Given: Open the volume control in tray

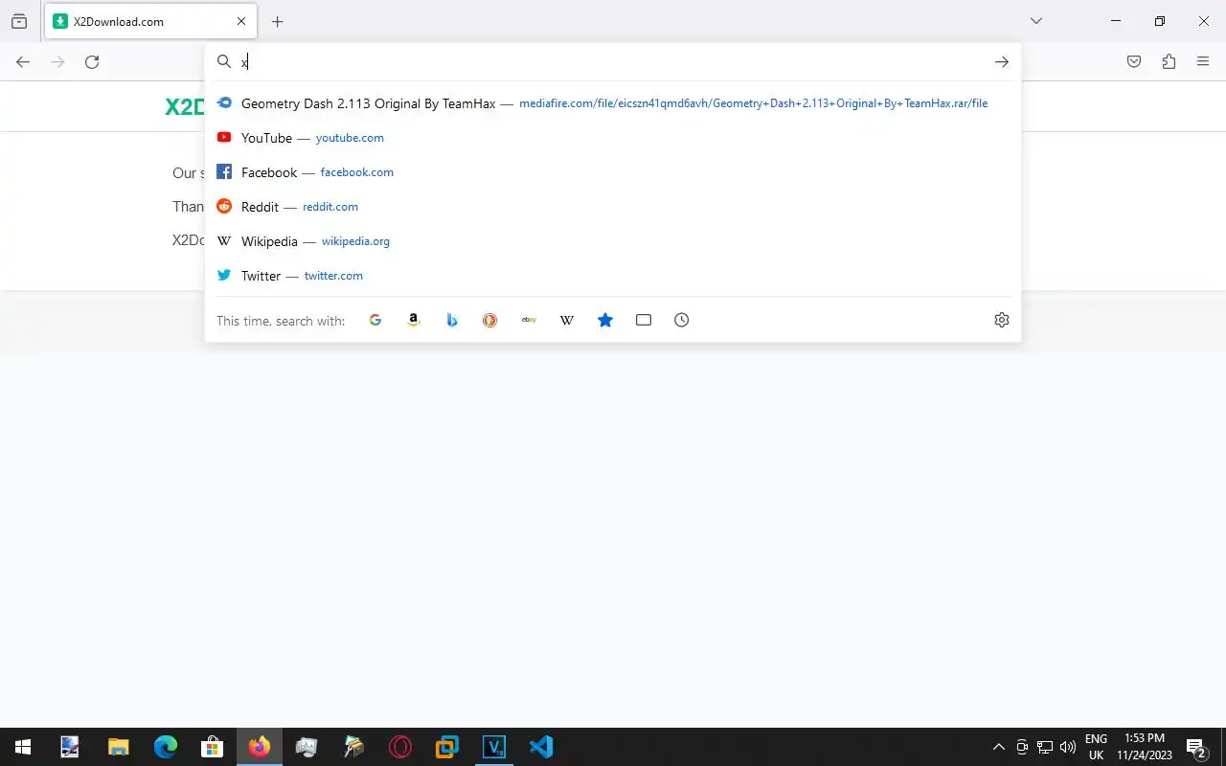Looking at the screenshot, I should [x=1068, y=747].
